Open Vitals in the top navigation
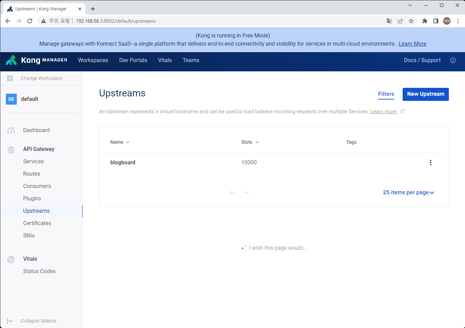465x328 pixels. 165,60
